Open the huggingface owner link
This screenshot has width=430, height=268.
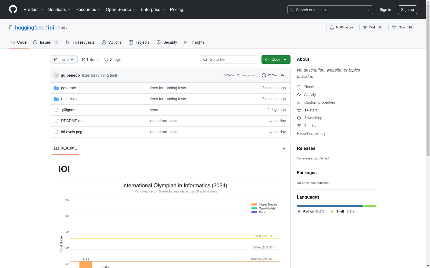tap(30, 28)
